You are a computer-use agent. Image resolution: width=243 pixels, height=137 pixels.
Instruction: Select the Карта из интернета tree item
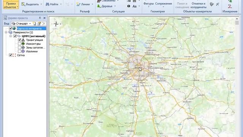tap(31, 29)
